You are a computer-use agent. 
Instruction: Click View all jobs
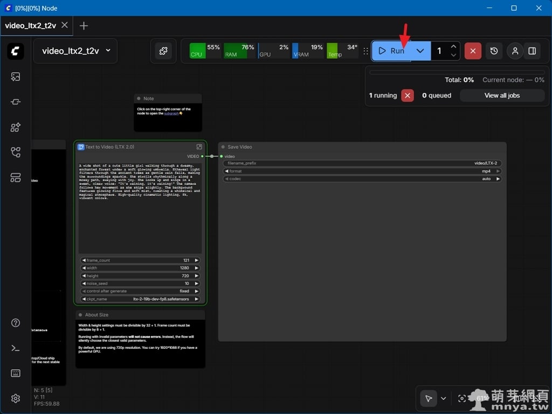(502, 95)
